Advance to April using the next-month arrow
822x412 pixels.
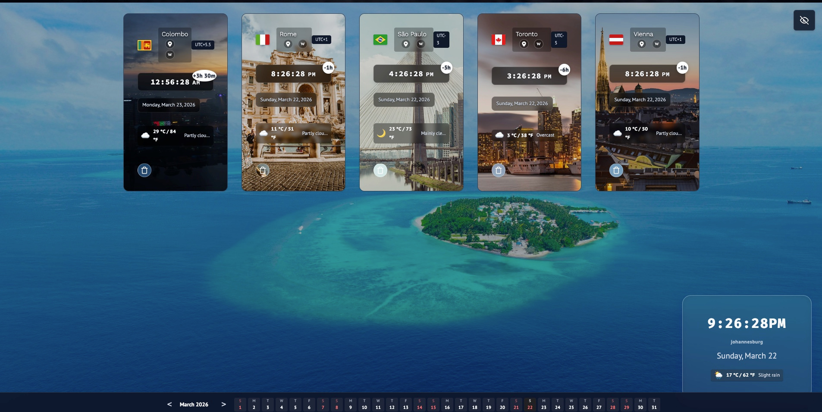click(x=223, y=404)
